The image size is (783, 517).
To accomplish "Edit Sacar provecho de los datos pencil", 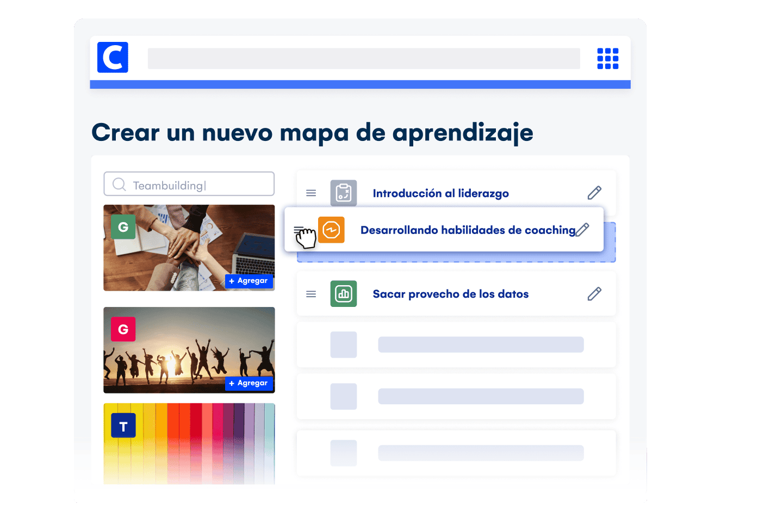I will [x=594, y=294].
